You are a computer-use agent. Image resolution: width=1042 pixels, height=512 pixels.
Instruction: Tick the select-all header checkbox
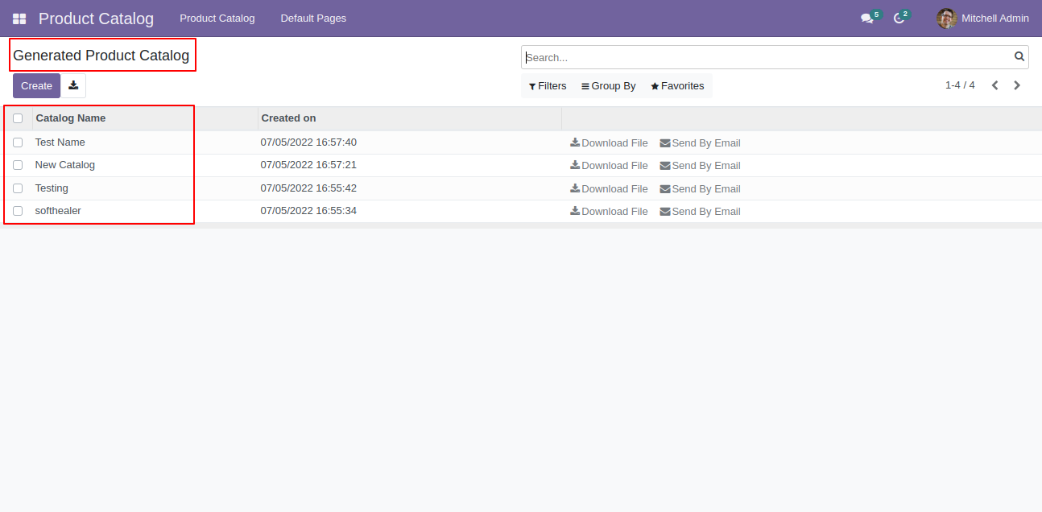pyautogui.click(x=18, y=118)
